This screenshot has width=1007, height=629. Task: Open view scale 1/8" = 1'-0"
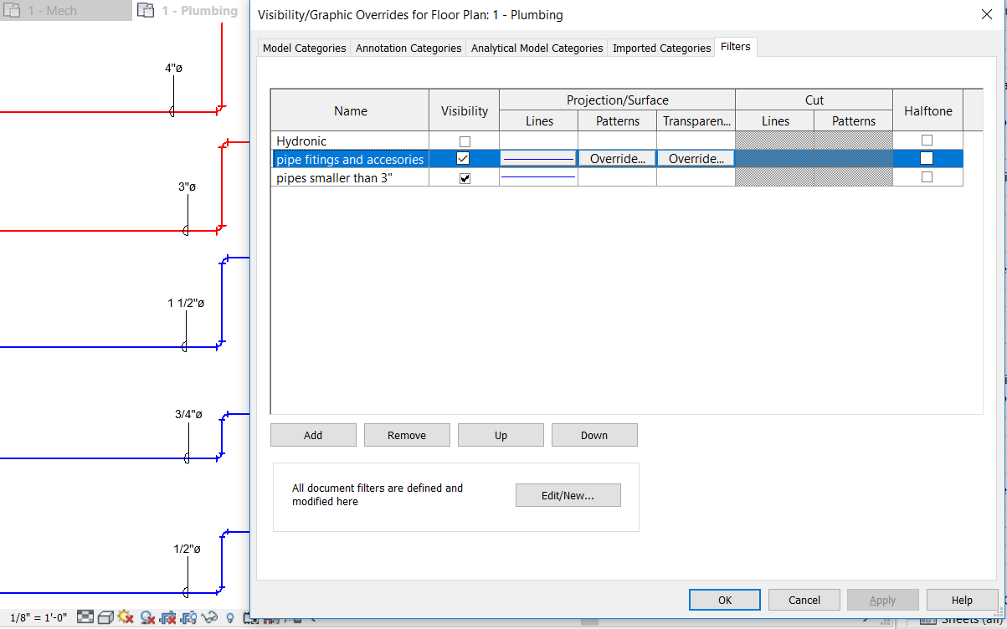[39, 617]
